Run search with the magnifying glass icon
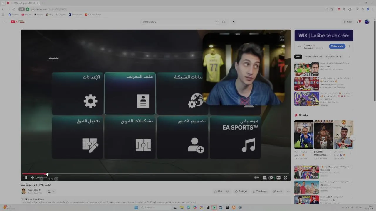Image resolution: width=376 pixels, height=211 pixels. [224, 22]
